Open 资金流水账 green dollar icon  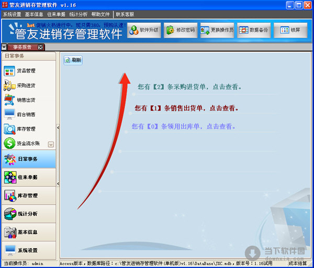9,143
